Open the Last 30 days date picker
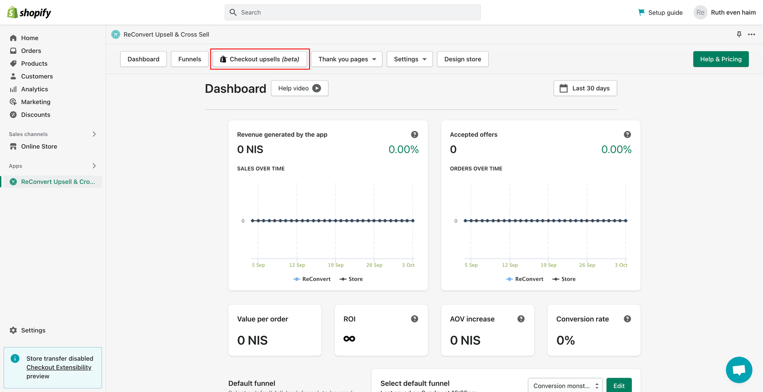 [x=585, y=88]
